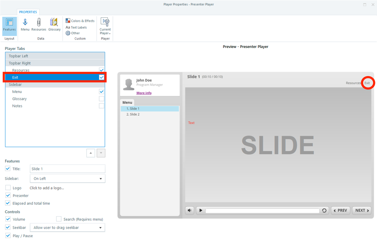This screenshot has width=377, height=240.
Task: Select the Resources row in Player Tabs
Action: (55, 70)
